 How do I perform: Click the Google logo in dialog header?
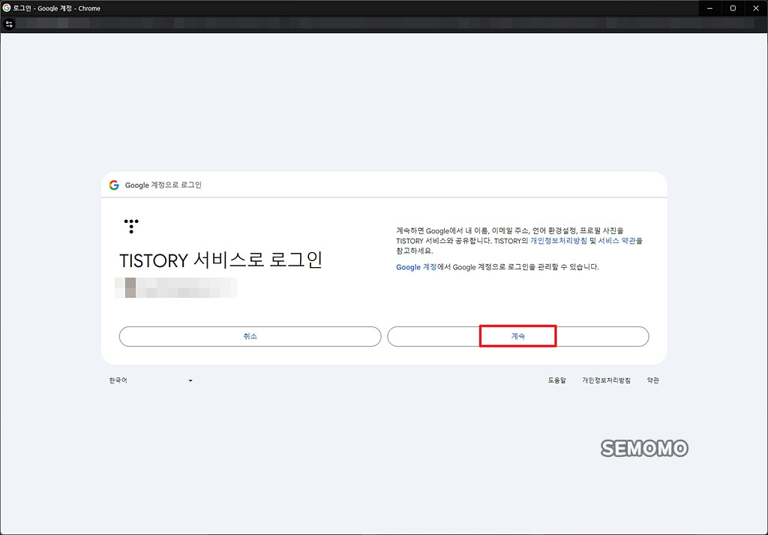[x=114, y=185]
